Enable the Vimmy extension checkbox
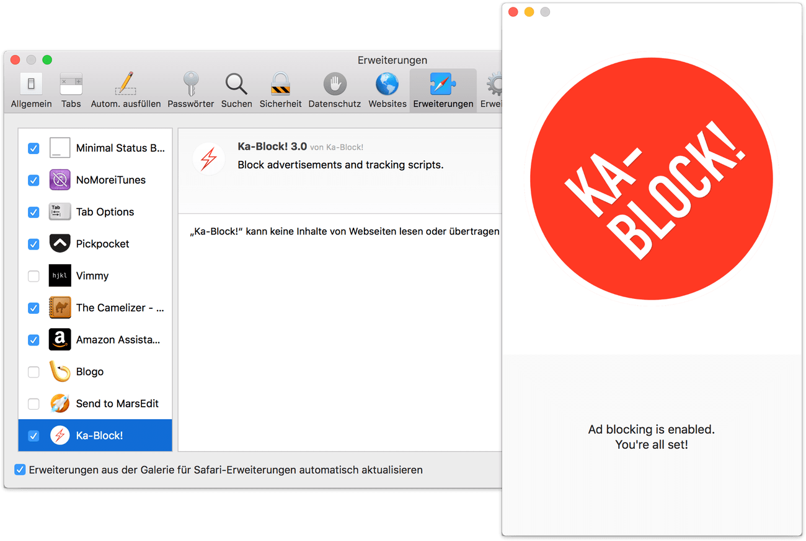The height and width of the screenshot is (541, 806). coord(33,276)
